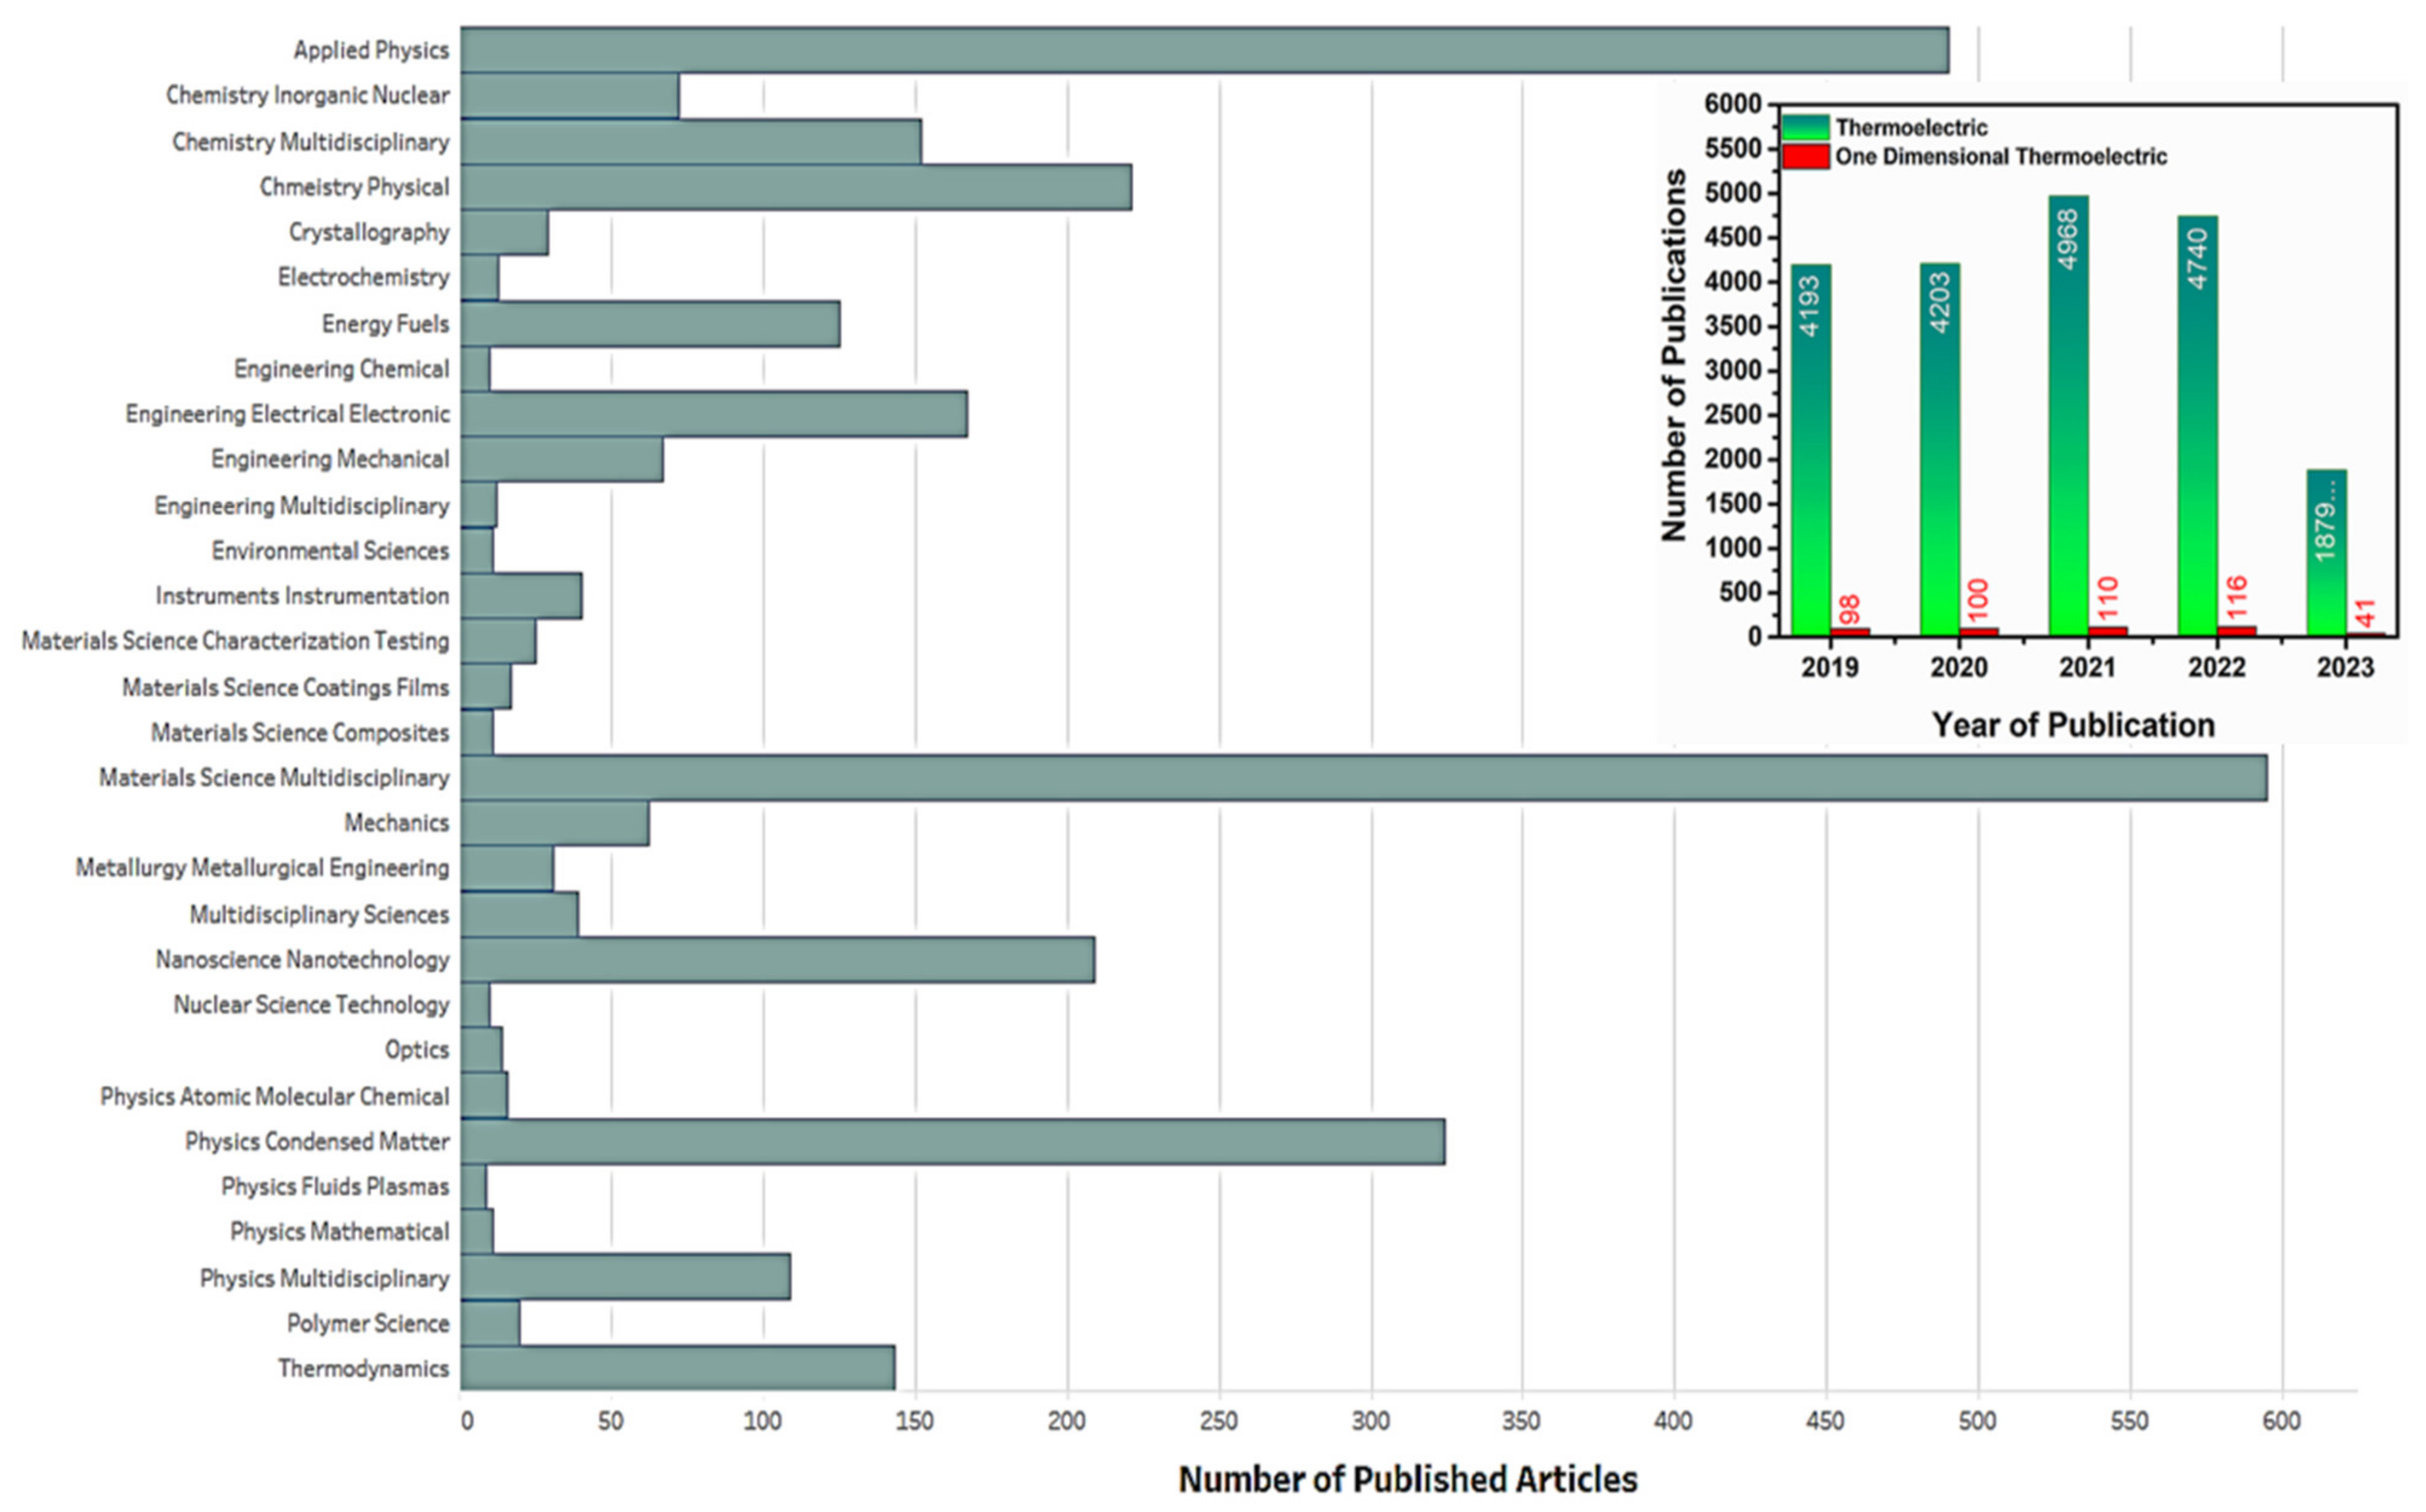
Task: Click the Engineering Electrical Electronic category label
Action: tap(287, 414)
